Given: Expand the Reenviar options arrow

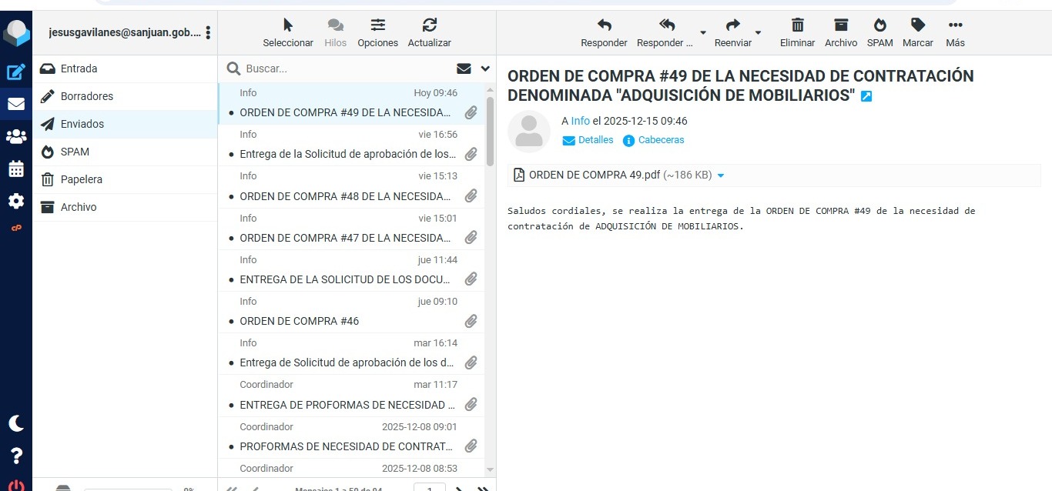Looking at the screenshot, I should point(758,33).
